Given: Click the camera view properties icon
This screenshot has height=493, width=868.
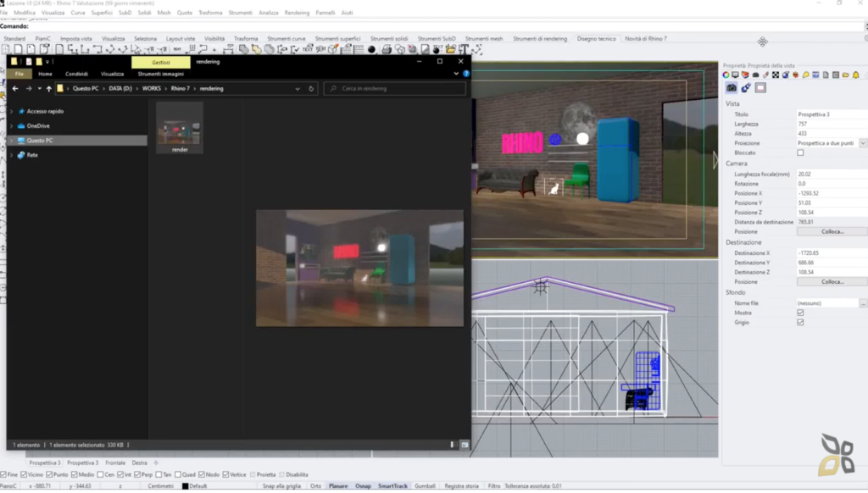Looking at the screenshot, I should pyautogui.click(x=732, y=88).
